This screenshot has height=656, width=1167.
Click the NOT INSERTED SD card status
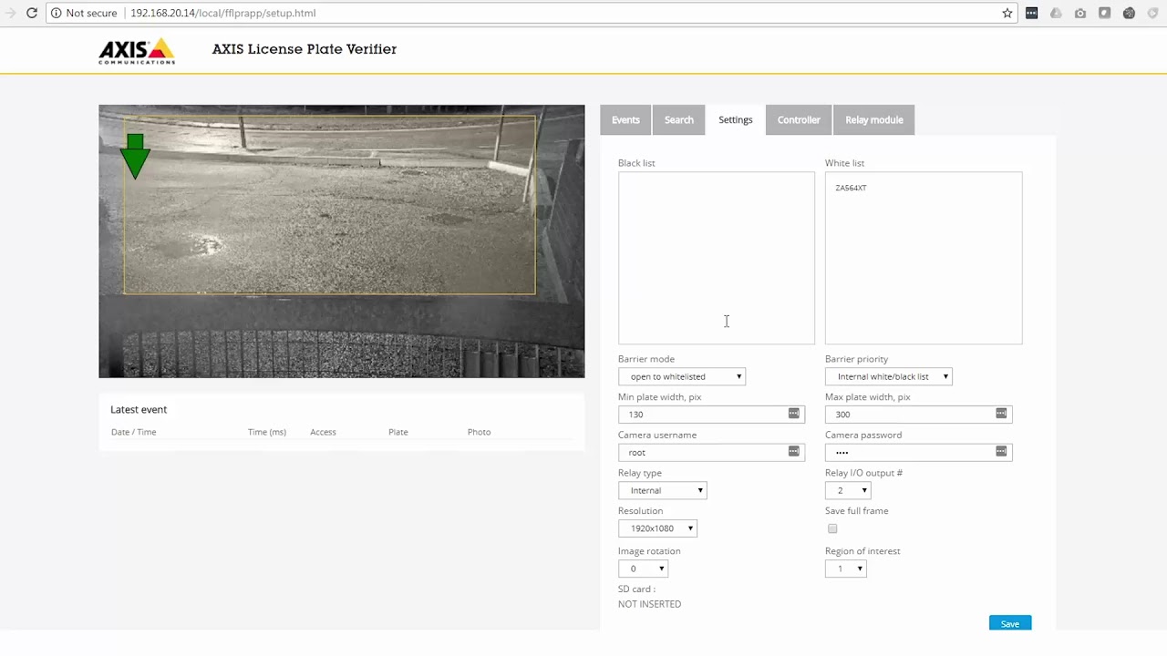pos(649,604)
